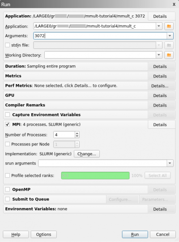179x242 pixels.
Task: Start profiling with the Run button
Action: [x=135, y=234]
